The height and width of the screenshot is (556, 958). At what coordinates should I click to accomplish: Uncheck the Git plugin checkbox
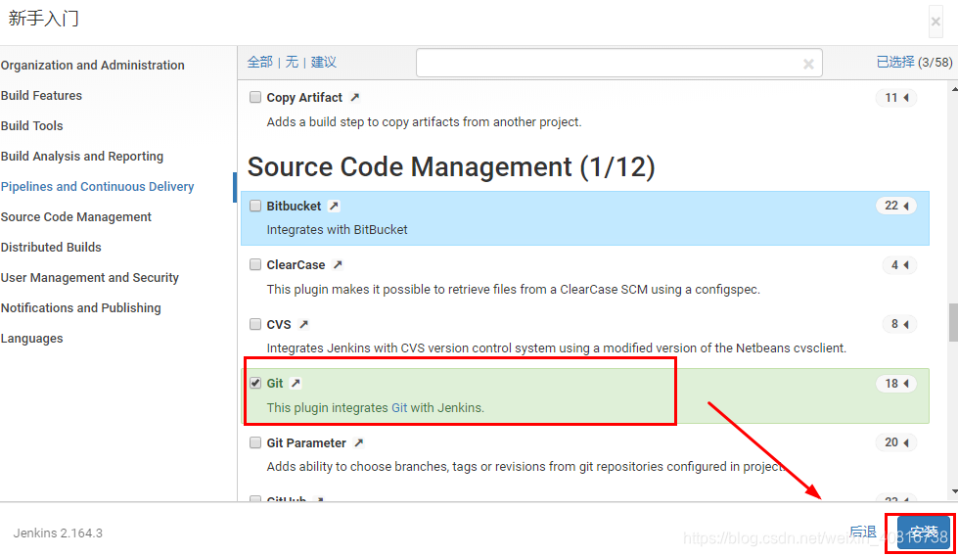tap(255, 383)
